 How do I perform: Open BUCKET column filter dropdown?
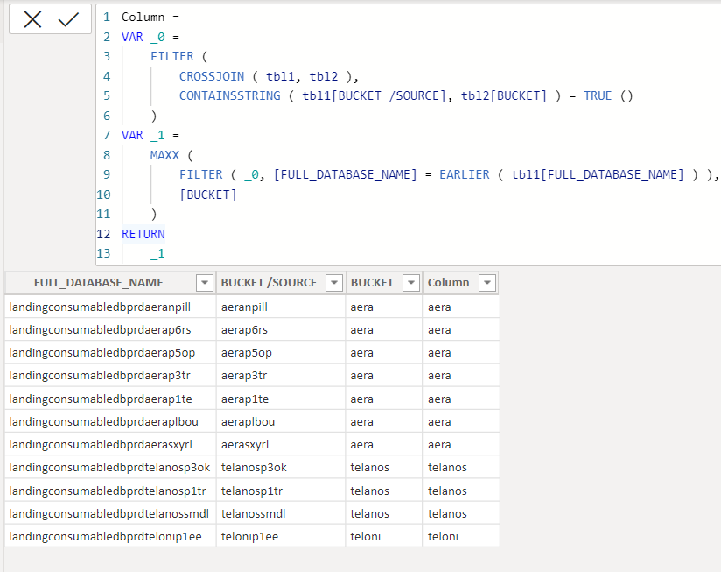tap(411, 282)
